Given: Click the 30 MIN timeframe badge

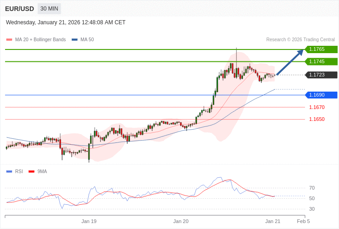Looking at the screenshot, I should pos(49,9).
